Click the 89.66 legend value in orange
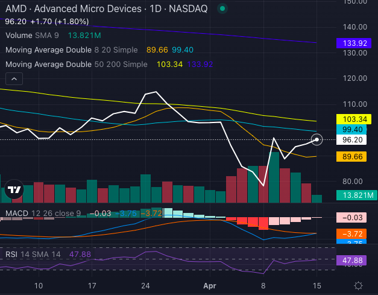The width and height of the screenshot is (378, 295). 157,50
